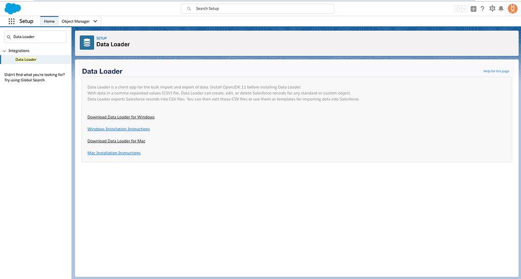
Task: Open the App Launcher grid icon
Action: pyautogui.click(x=11, y=21)
